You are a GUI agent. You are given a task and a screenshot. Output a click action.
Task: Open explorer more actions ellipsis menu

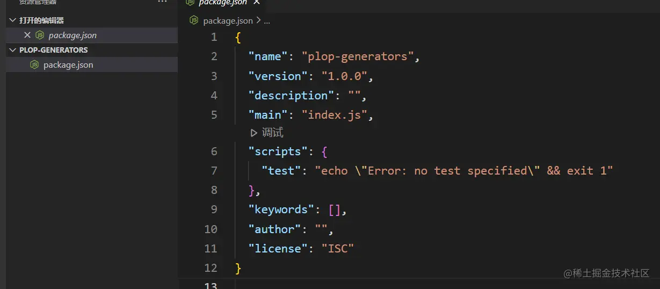[162, 2]
